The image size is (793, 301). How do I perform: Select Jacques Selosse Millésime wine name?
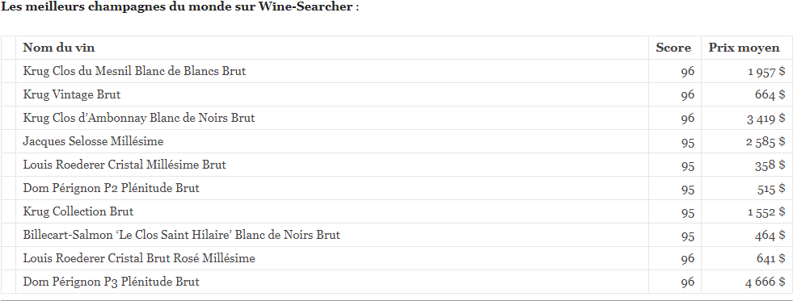click(x=93, y=141)
